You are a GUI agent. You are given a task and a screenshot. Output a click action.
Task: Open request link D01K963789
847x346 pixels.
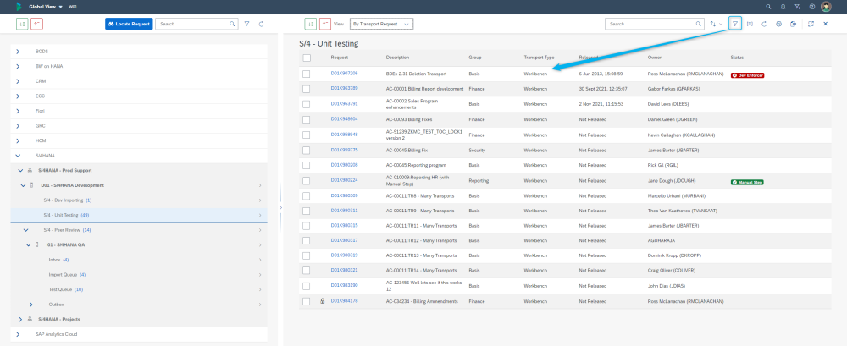tap(344, 88)
